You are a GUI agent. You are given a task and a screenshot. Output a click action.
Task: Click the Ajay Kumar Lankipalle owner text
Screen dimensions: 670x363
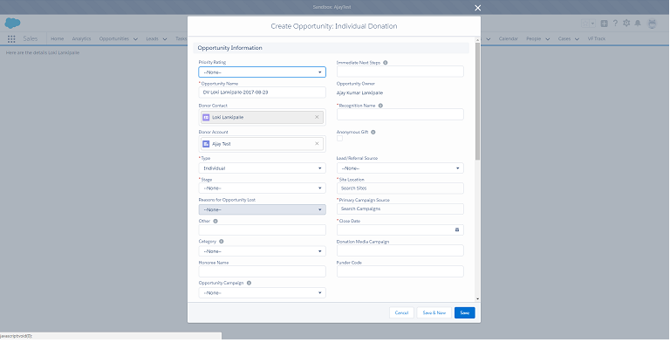(359, 92)
